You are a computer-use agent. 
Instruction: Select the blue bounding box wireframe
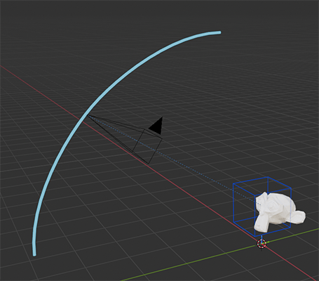pyautogui.click(x=262, y=207)
